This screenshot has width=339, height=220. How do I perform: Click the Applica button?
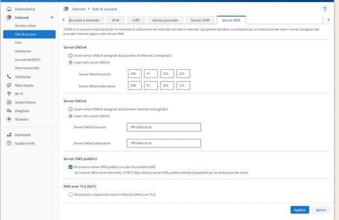pyautogui.click(x=300, y=210)
